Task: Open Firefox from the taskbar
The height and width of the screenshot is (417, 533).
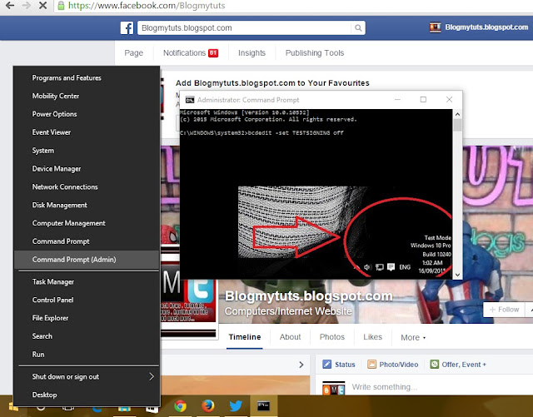Action: click(207, 406)
